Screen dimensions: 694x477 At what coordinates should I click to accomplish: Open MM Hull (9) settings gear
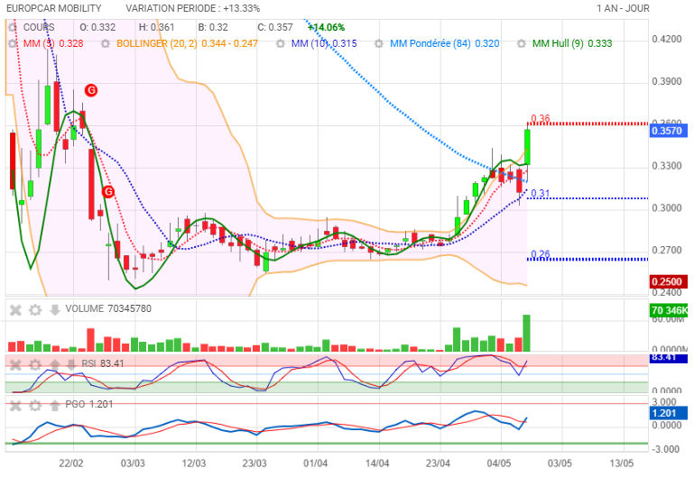521,43
